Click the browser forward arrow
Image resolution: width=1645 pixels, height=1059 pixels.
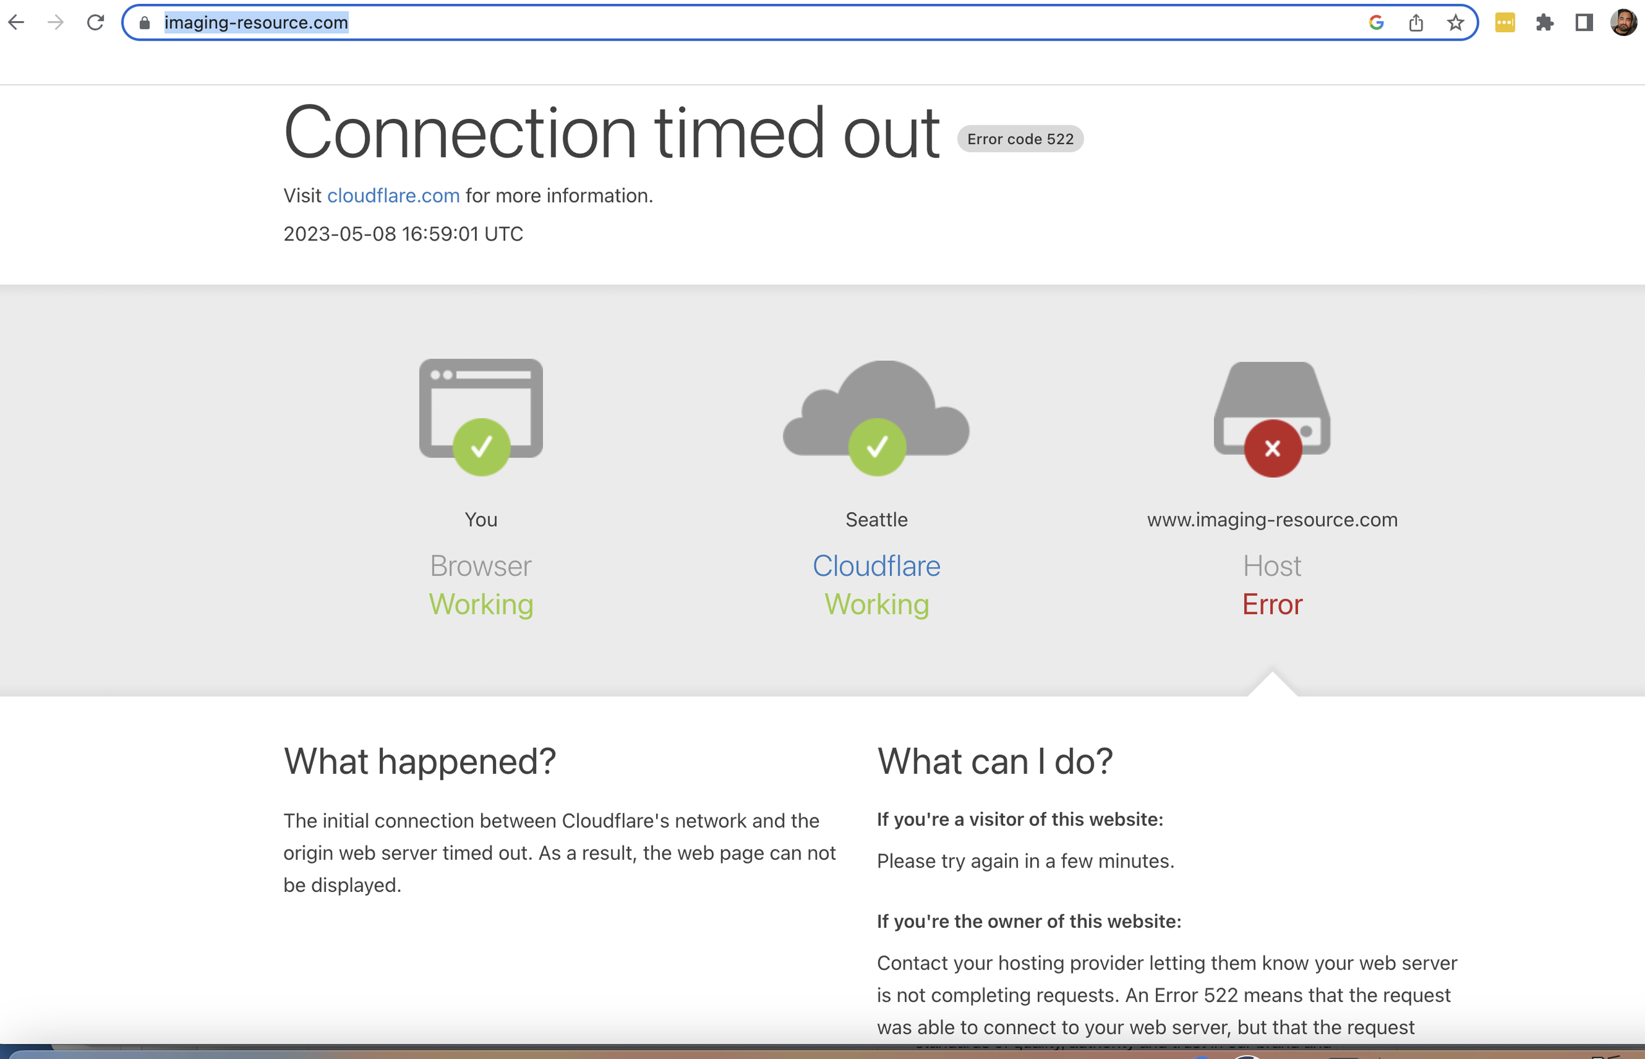[x=56, y=22]
